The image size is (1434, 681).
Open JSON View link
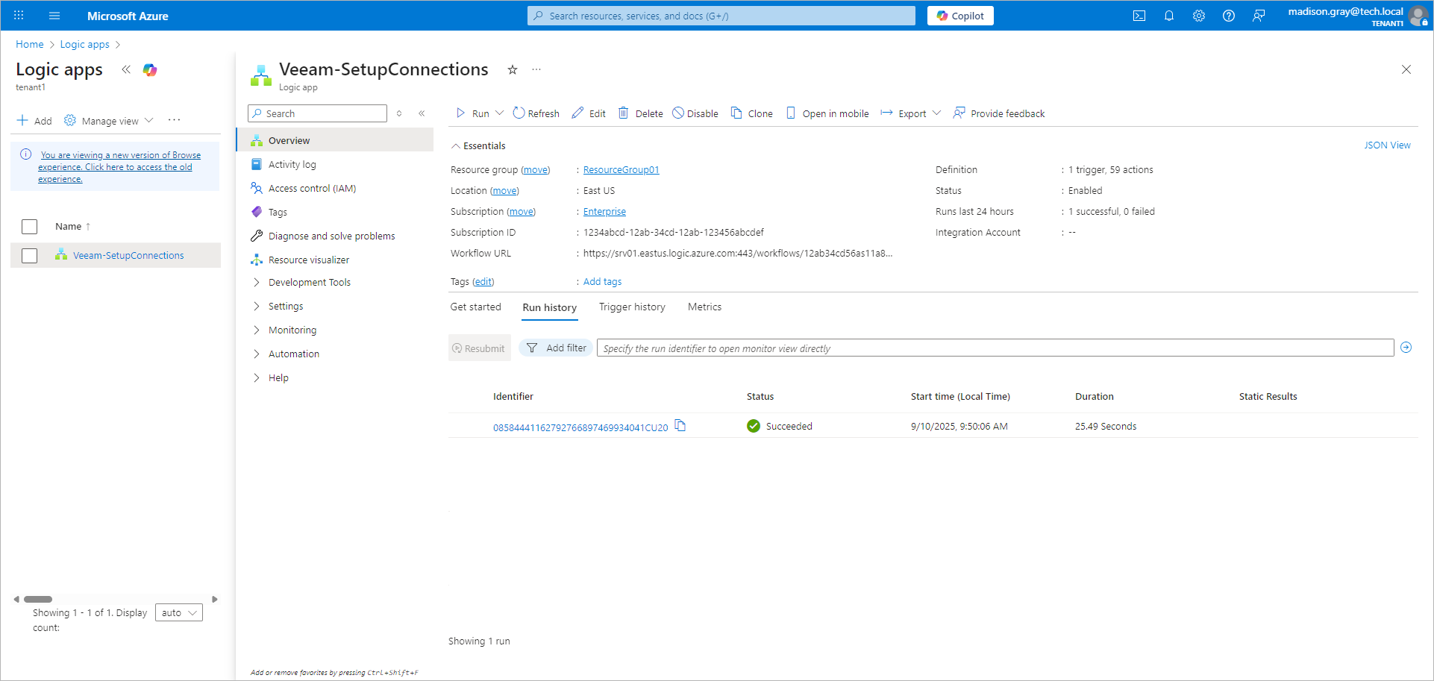1387,145
